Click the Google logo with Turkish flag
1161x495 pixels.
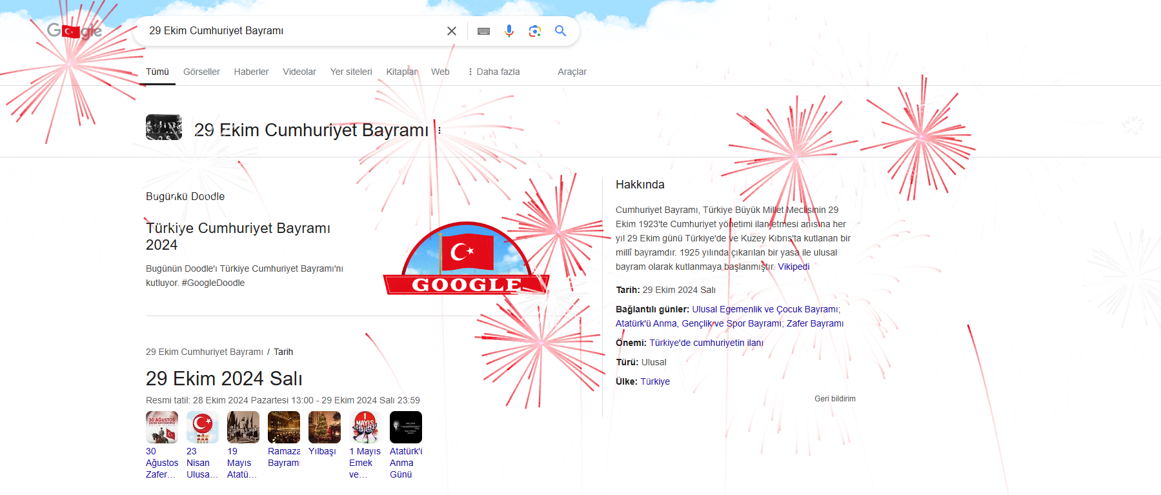tap(74, 30)
